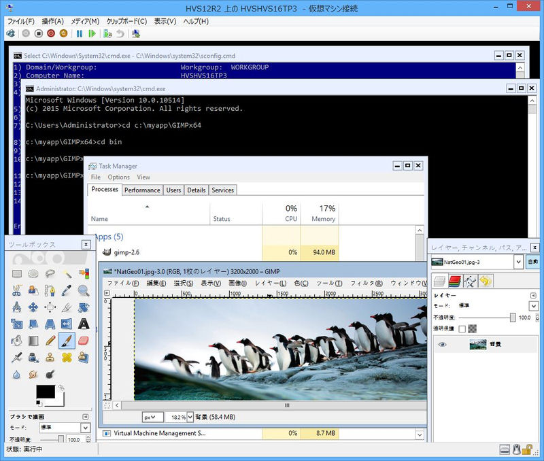
Task: Switch to the Details tab in Task Manager
Action: click(197, 190)
